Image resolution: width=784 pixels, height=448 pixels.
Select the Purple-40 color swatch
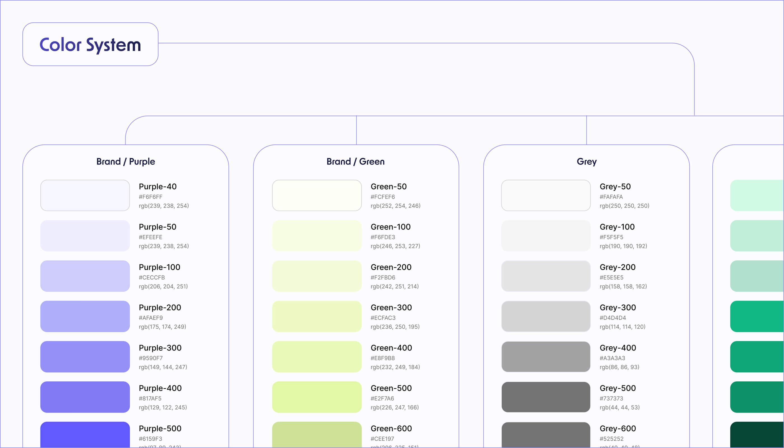[x=85, y=195]
